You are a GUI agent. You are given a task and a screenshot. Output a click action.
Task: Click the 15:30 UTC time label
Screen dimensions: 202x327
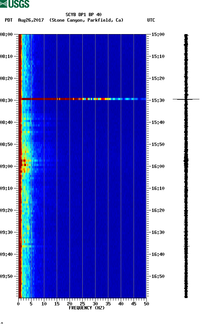[158, 100]
